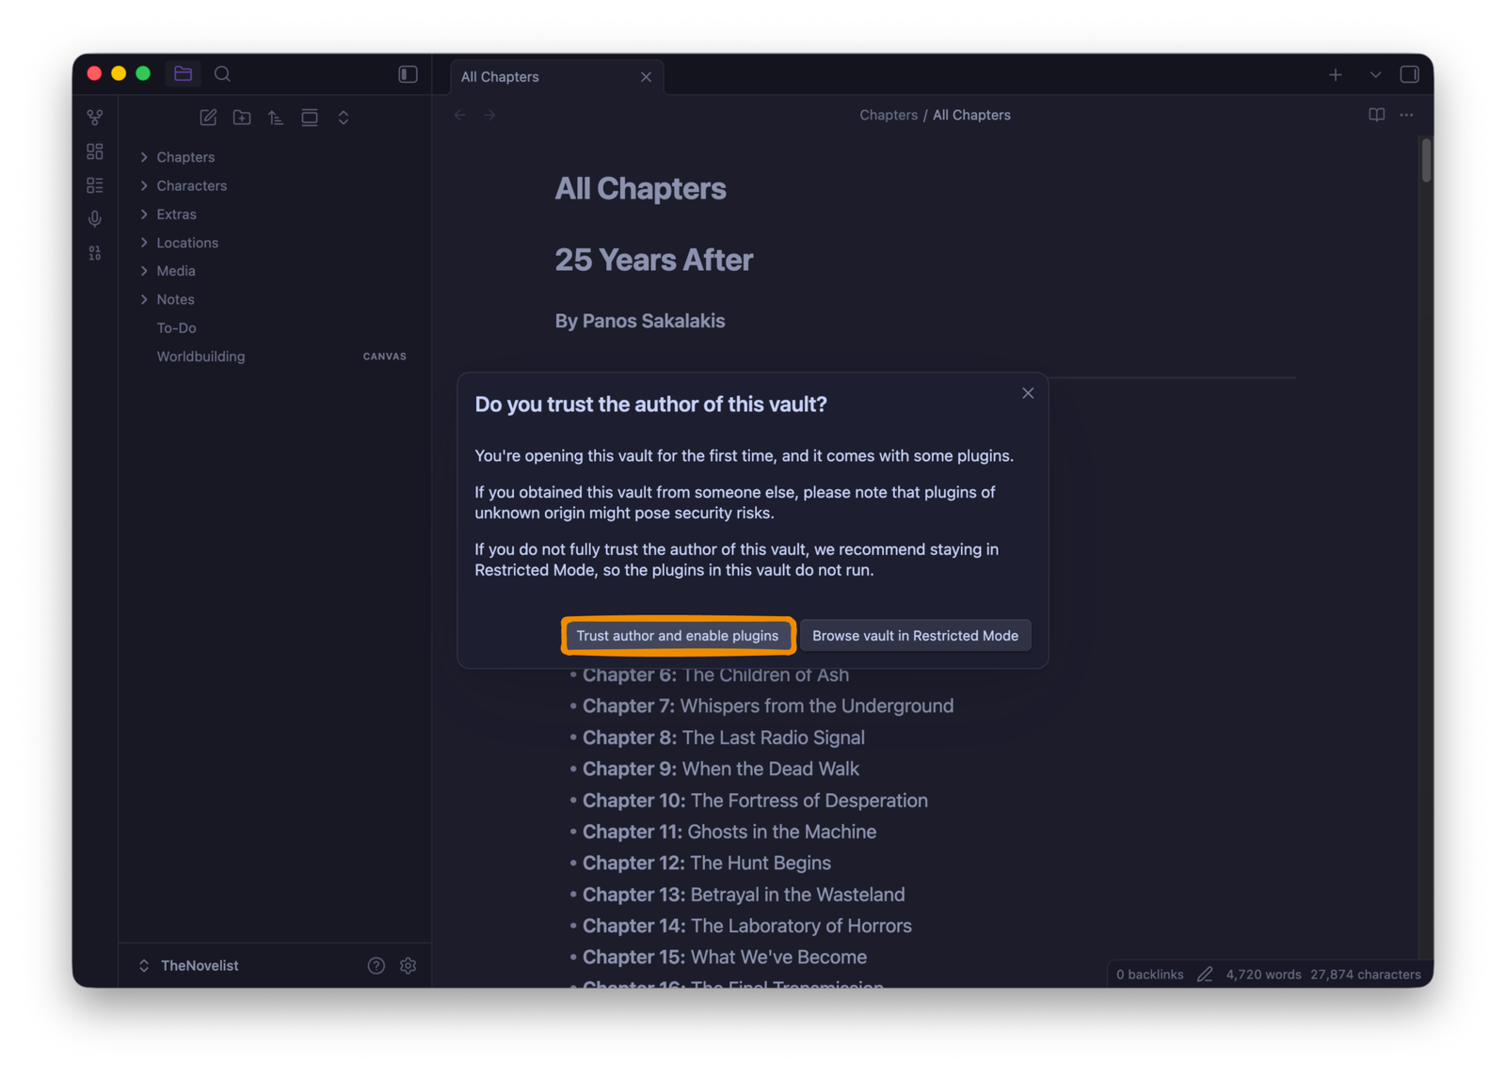The width and height of the screenshot is (1506, 1079).
Task: Toggle the folder icon in title bar
Action: (183, 73)
